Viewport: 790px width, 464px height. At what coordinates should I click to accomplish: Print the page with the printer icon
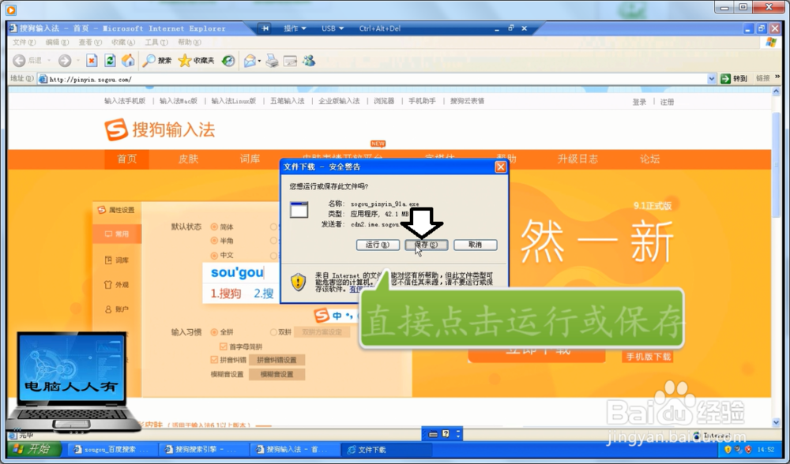272,61
